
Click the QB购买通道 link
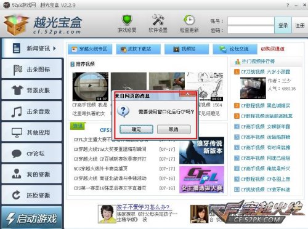point(272,49)
